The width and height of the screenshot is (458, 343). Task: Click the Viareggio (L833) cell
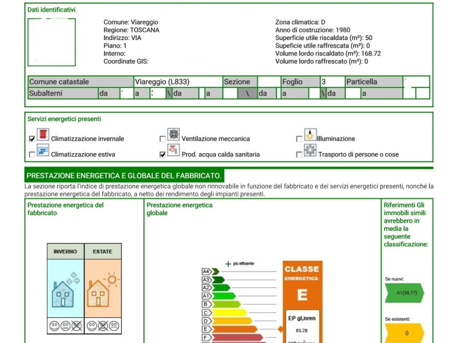coord(178,82)
